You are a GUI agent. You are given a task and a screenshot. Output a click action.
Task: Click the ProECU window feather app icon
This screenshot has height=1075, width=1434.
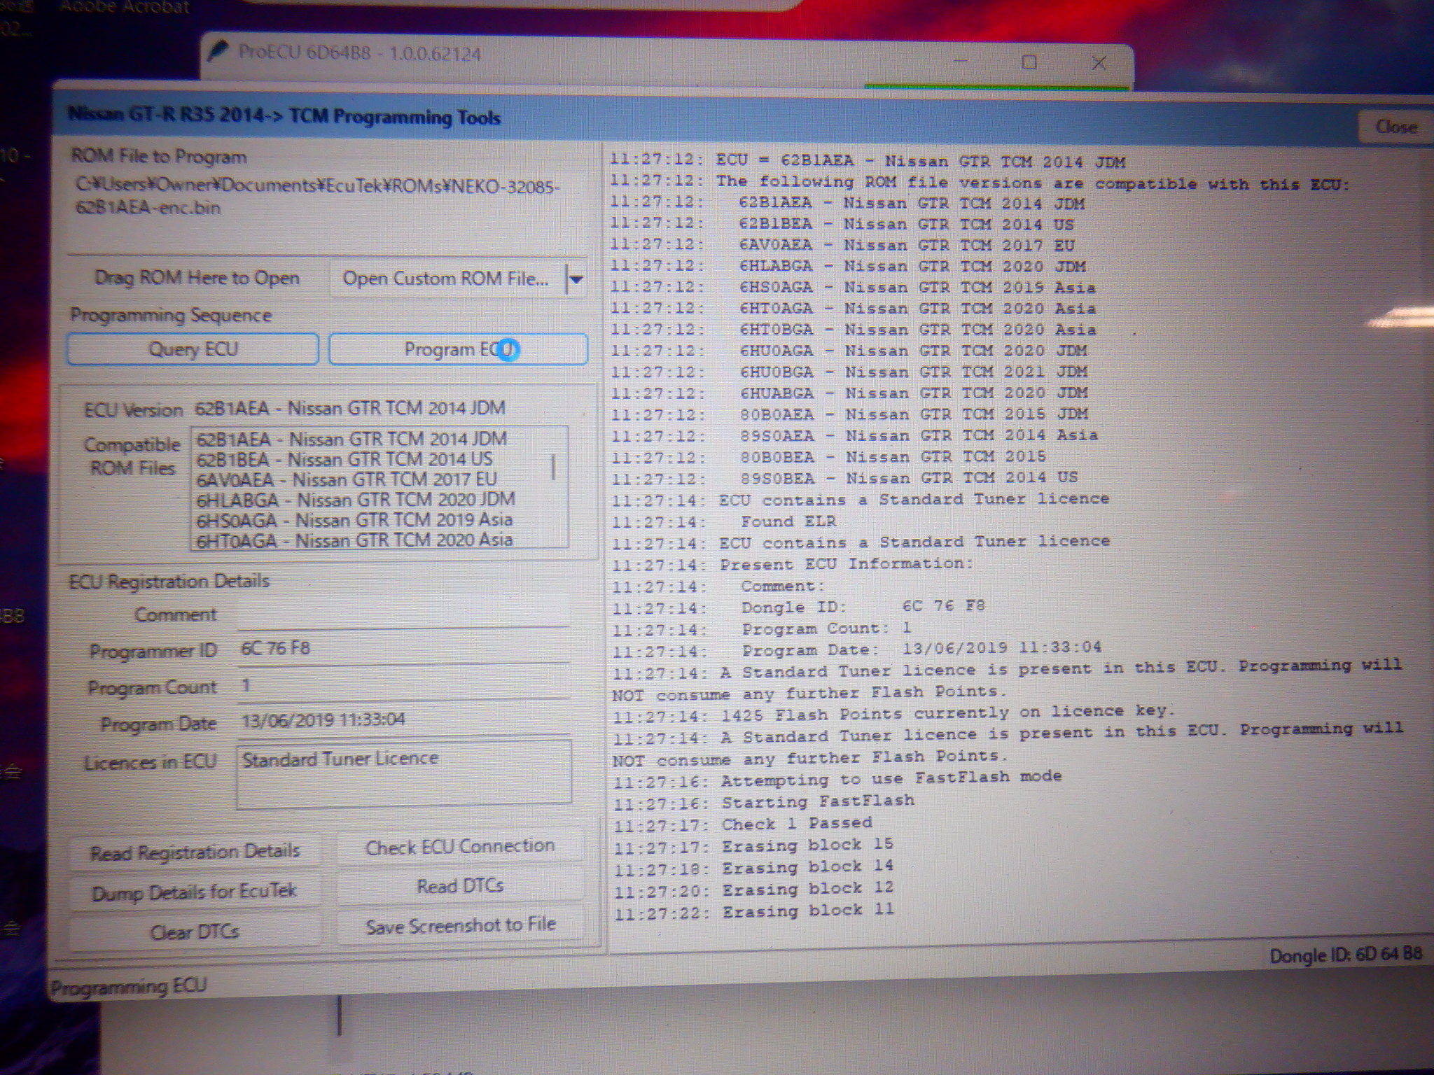pos(220,52)
